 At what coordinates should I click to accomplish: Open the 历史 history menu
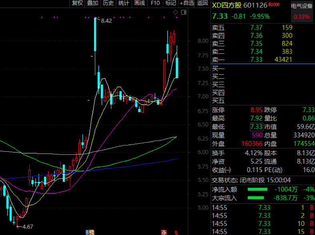point(108,3)
